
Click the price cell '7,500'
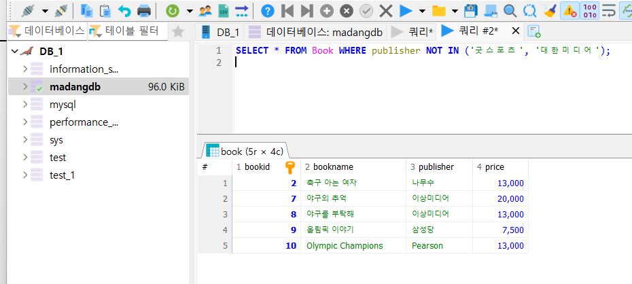500,230
